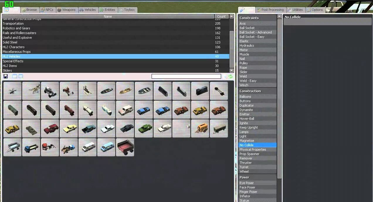Open the Options tab
Screen dimensions: 373x202
click(315, 10)
